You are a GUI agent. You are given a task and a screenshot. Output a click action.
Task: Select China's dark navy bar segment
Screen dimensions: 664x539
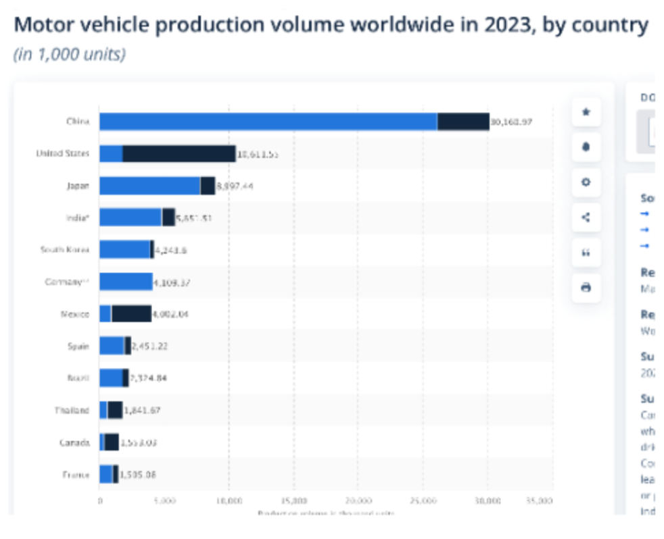463,122
